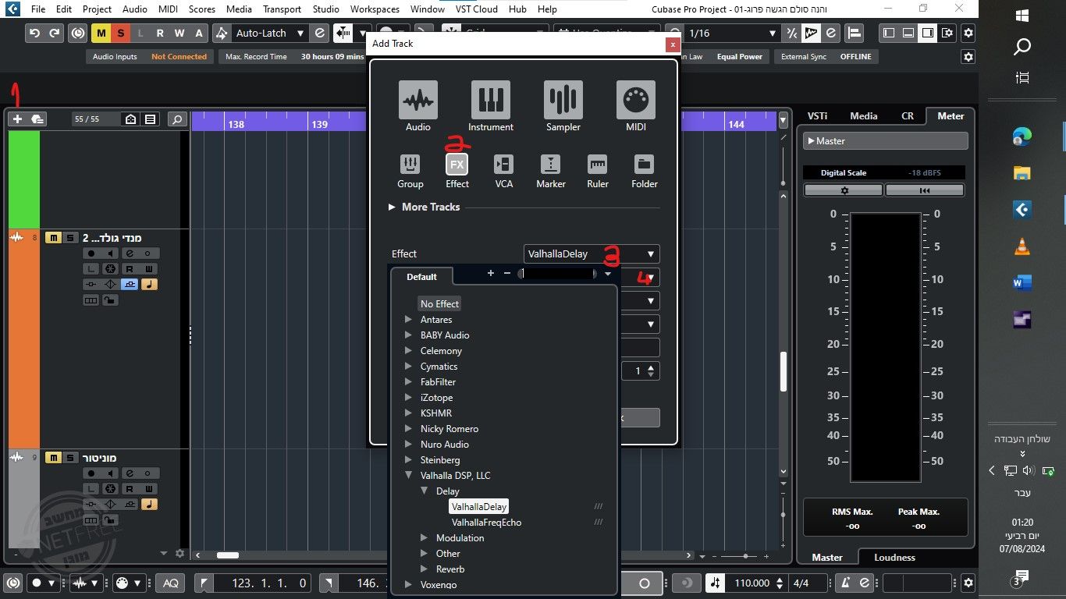Open Microsoft Edge from the taskbar
The height and width of the screenshot is (599, 1066).
coord(1022,136)
